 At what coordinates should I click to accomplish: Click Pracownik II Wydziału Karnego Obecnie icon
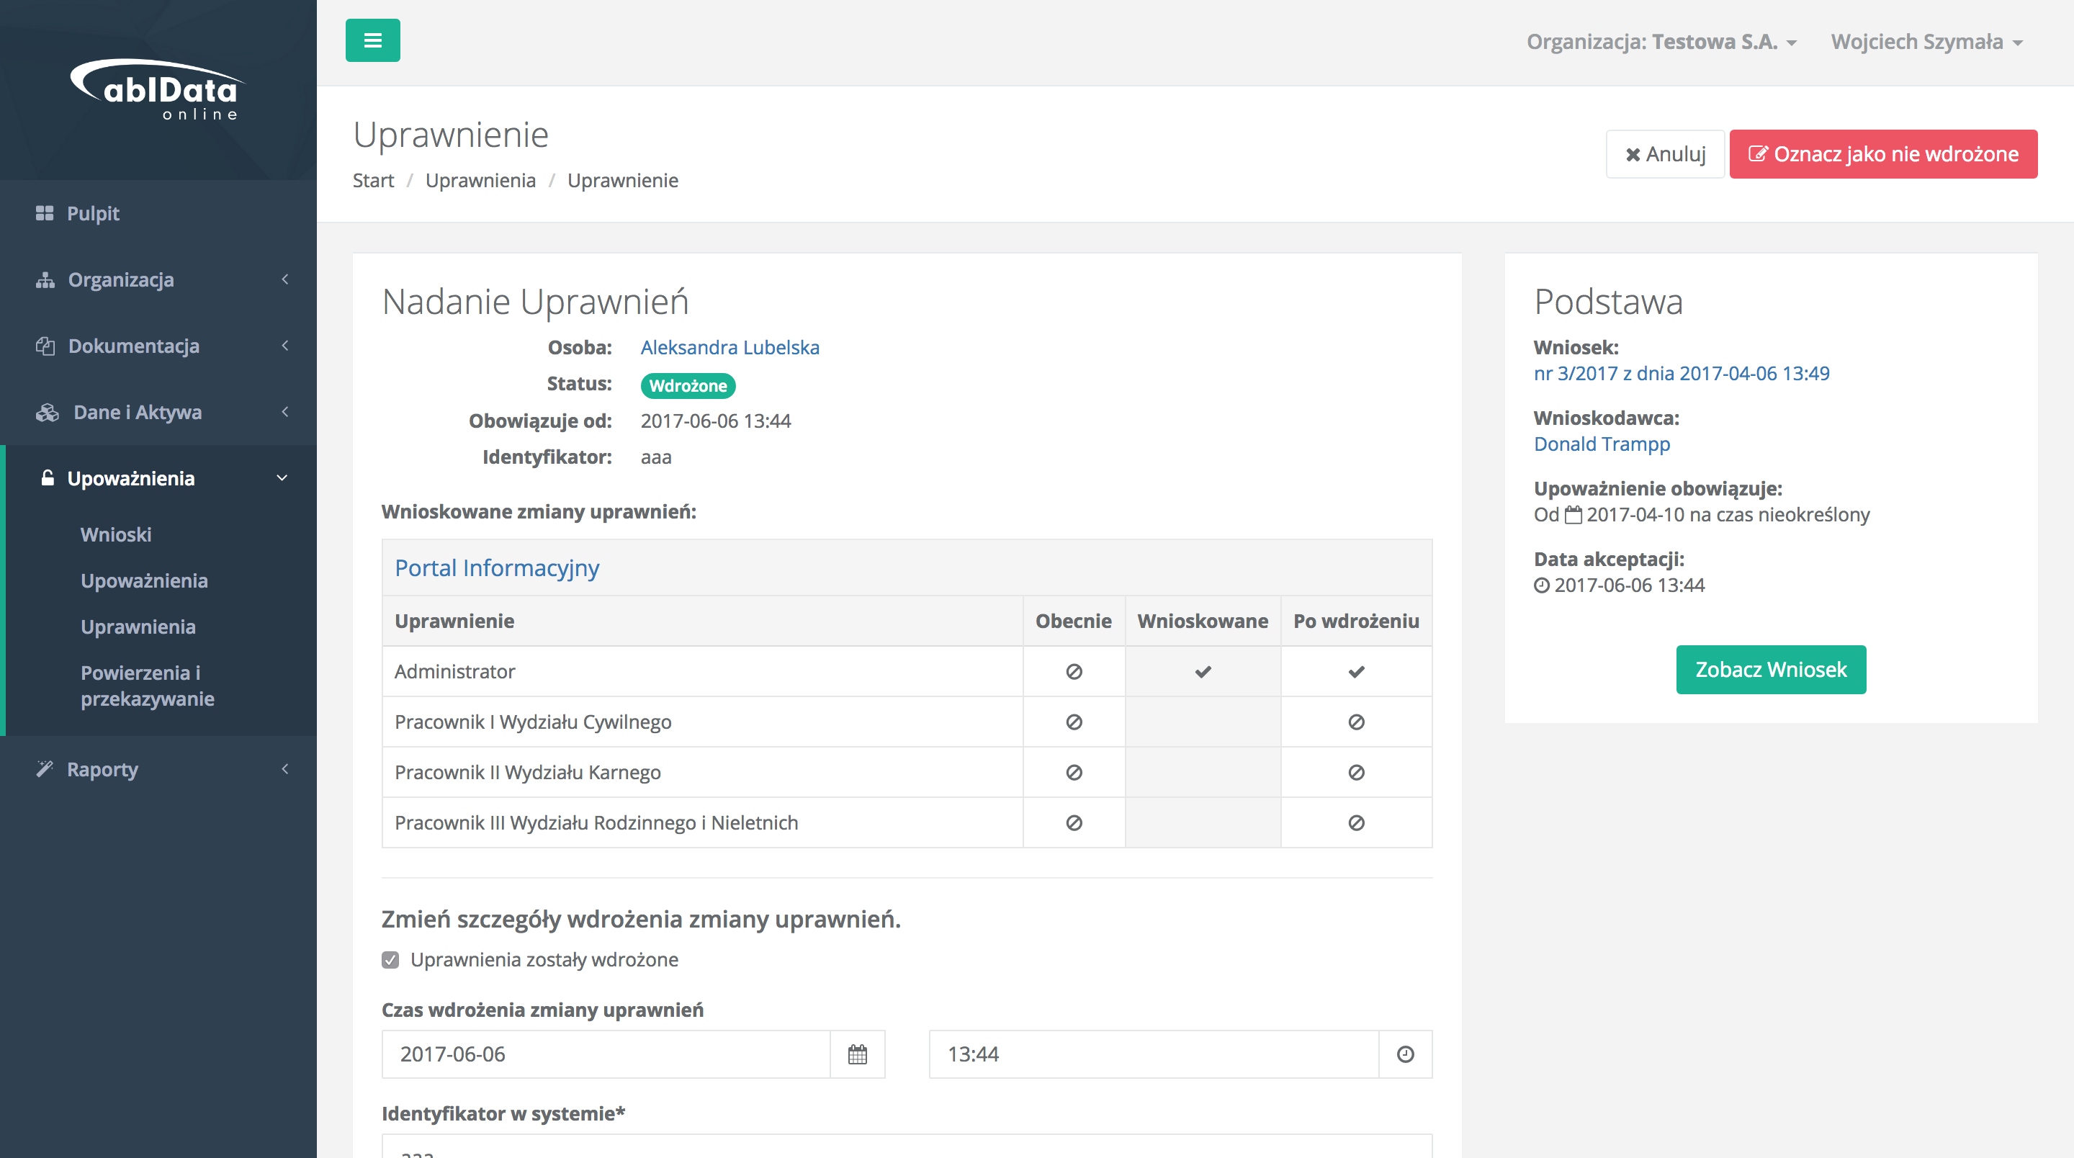point(1074,772)
